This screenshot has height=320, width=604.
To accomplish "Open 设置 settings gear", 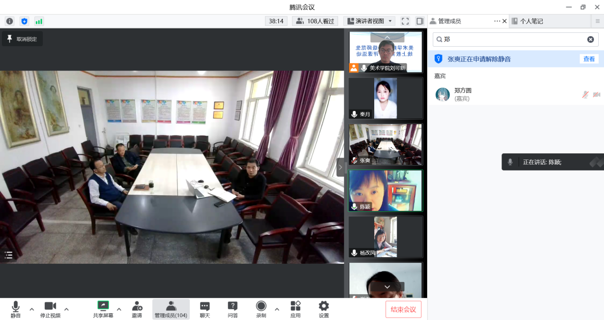I will coord(324,309).
